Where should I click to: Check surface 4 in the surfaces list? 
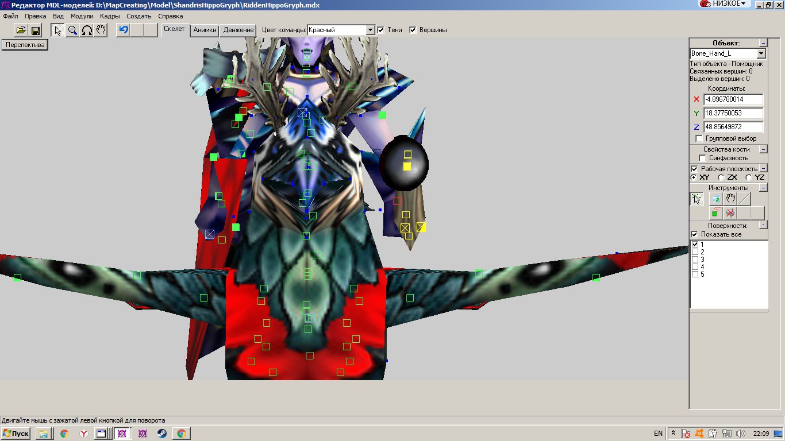(695, 267)
